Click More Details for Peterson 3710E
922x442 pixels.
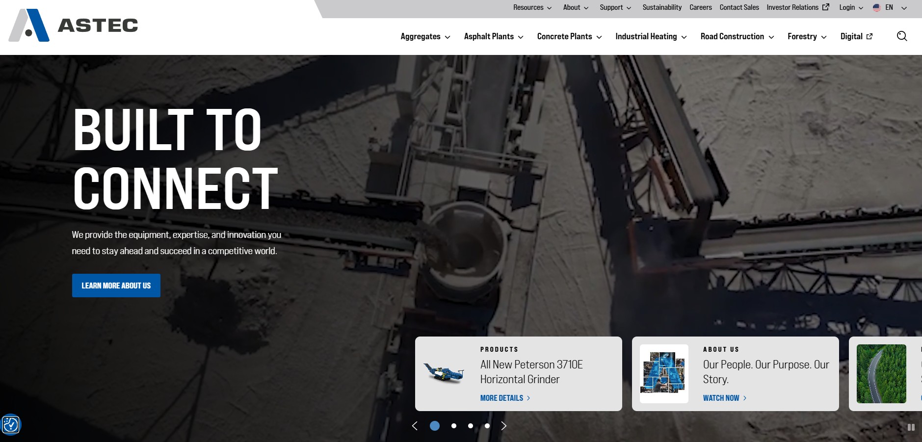pyautogui.click(x=505, y=398)
